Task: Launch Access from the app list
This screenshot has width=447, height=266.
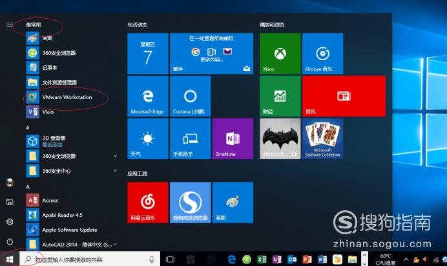Action: point(71,200)
